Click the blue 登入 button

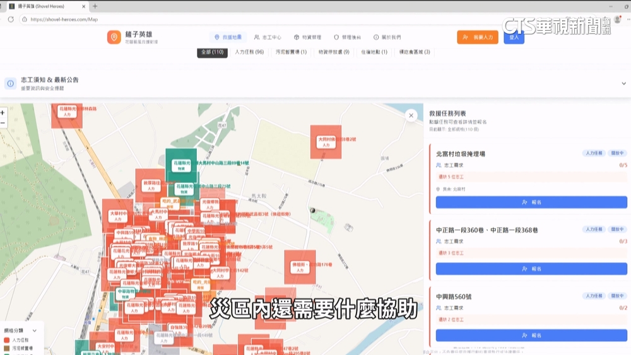click(x=514, y=37)
